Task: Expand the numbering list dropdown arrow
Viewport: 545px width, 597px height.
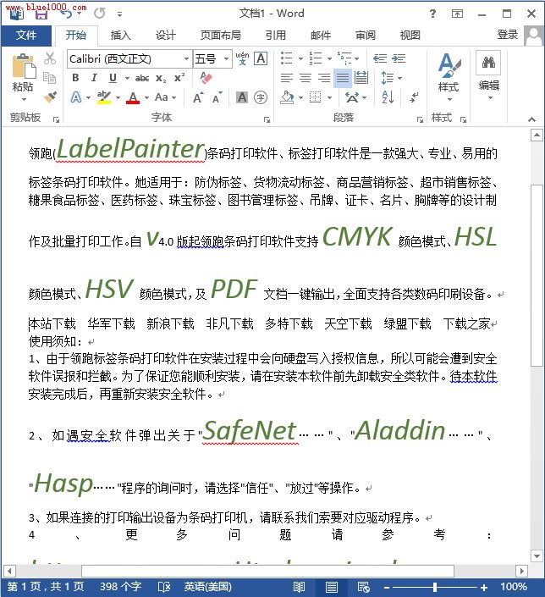Action: [329, 58]
